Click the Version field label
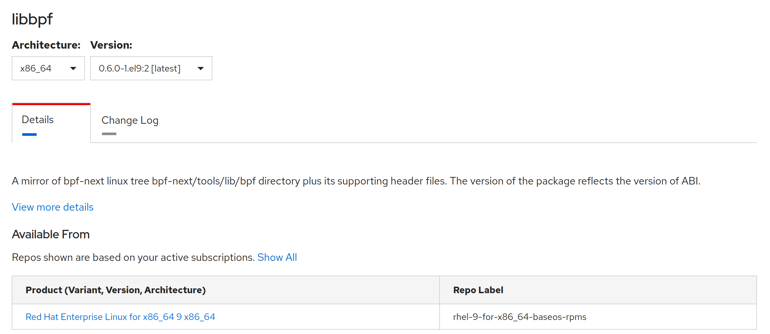This screenshot has width=770, height=334. (x=111, y=45)
